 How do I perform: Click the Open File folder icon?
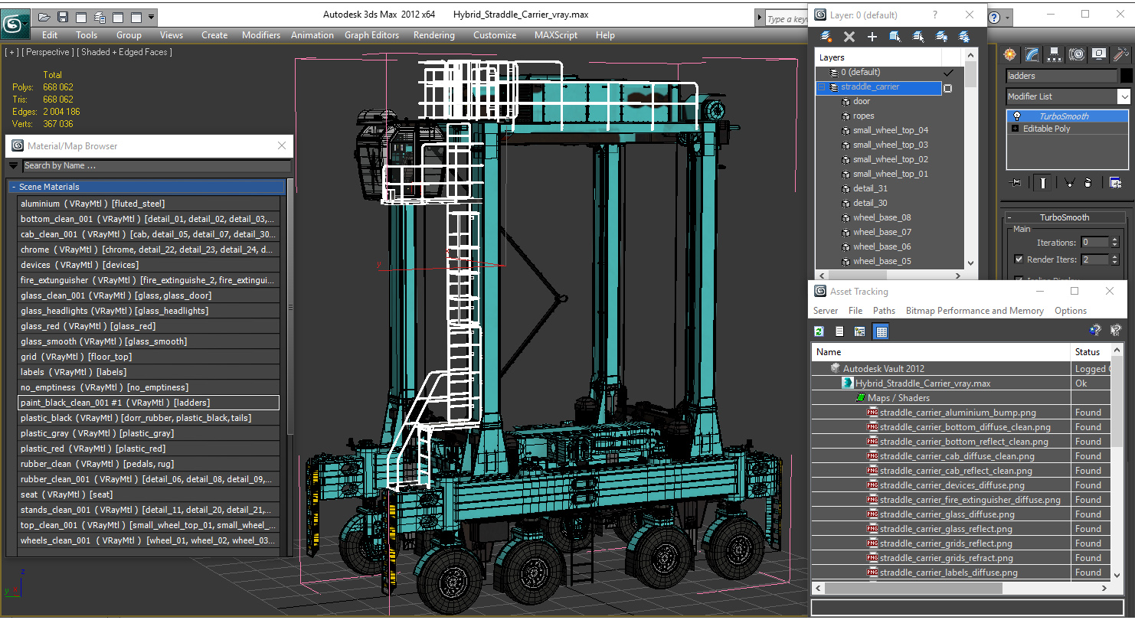(x=44, y=17)
